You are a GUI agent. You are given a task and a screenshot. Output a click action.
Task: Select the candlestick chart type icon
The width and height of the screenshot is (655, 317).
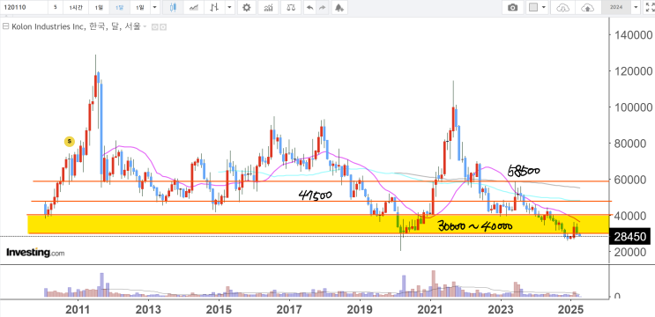174,8
